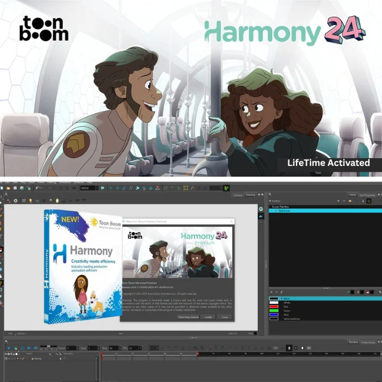Add a layer with Timeline plus icon
This screenshot has height=382, width=382.
click(x=50, y=354)
